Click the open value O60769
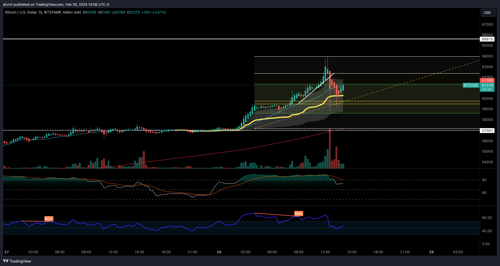Image resolution: width=500 pixels, height=266 pixels. pos(89,12)
